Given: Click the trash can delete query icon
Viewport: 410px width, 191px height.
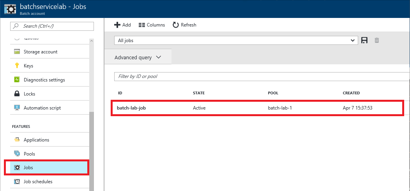Looking at the screenshot, I should (x=376, y=40).
